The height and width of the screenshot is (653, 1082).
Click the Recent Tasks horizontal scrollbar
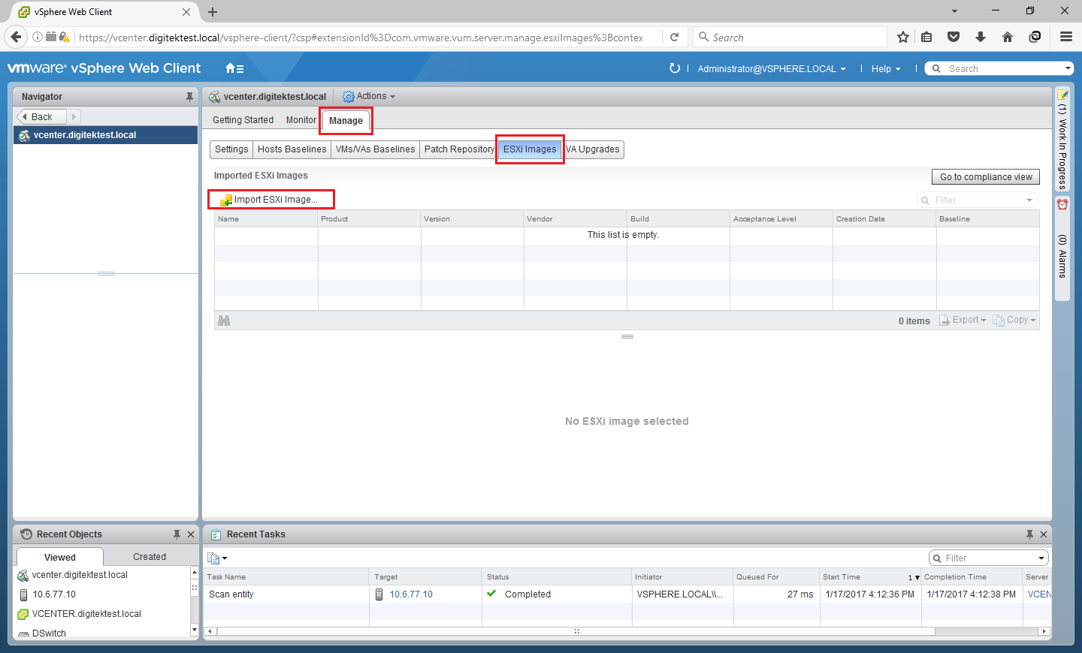576,631
